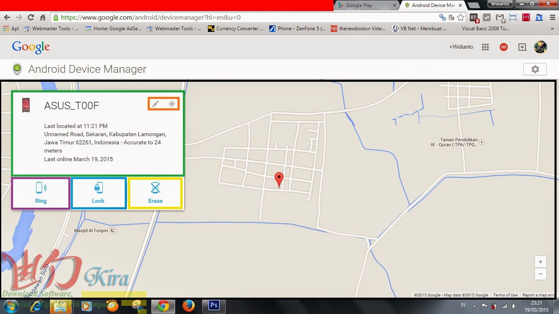Open the Windows Start menu
The image size is (559, 314).
(x=11, y=306)
